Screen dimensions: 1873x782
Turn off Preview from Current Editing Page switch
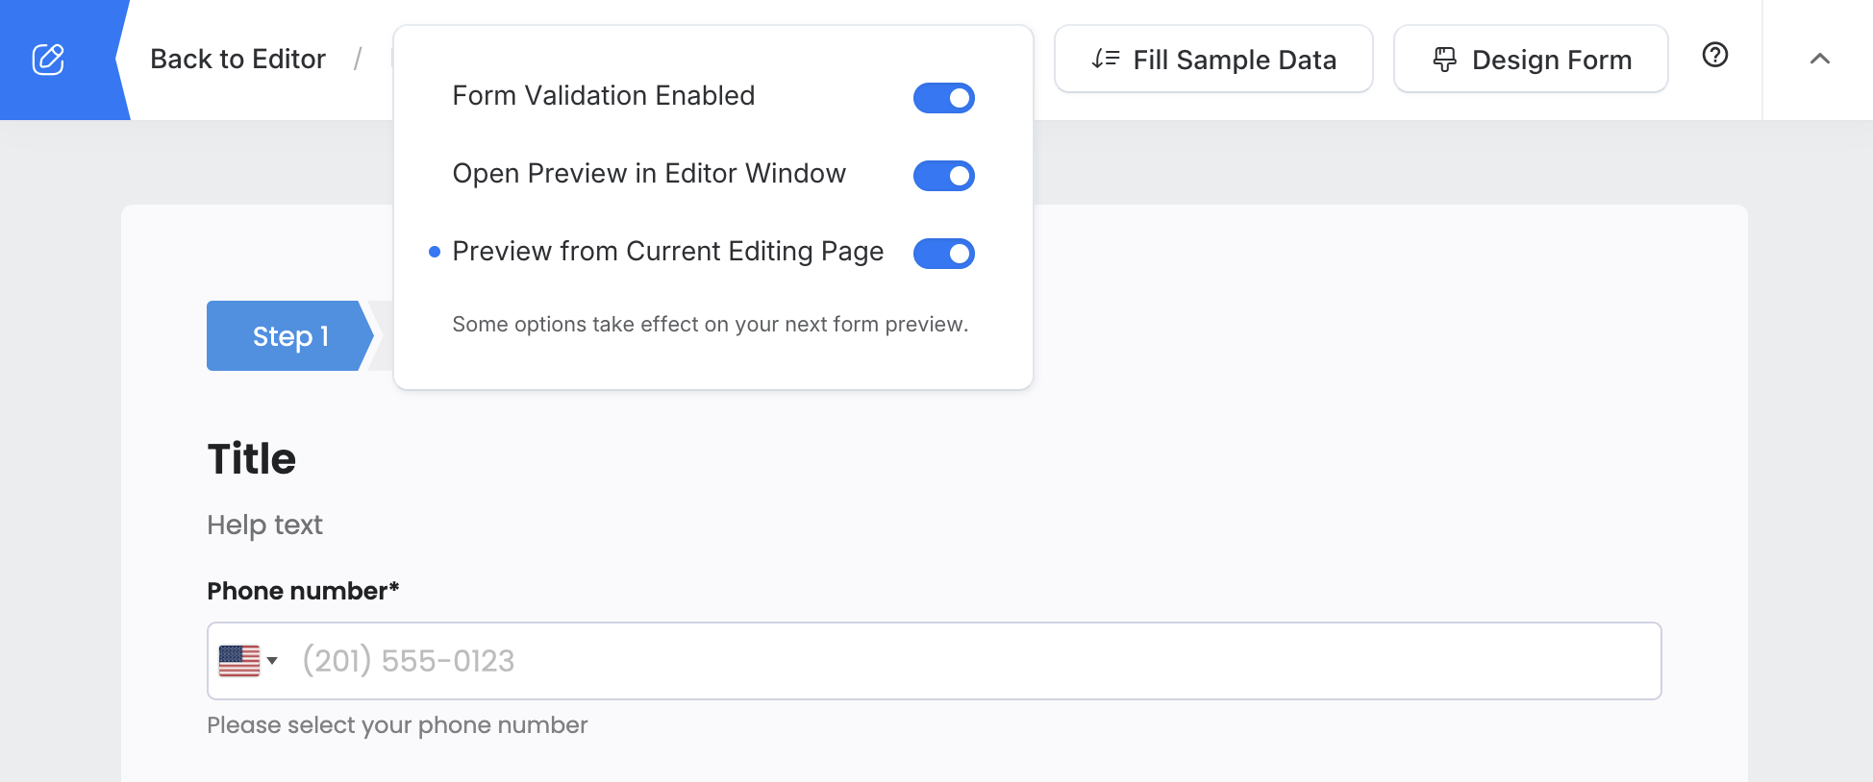tap(943, 254)
